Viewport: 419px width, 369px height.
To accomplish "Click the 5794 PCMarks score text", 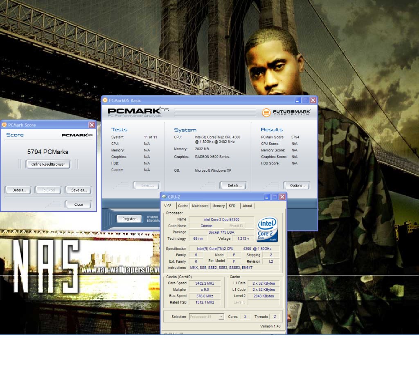I will (x=47, y=152).
